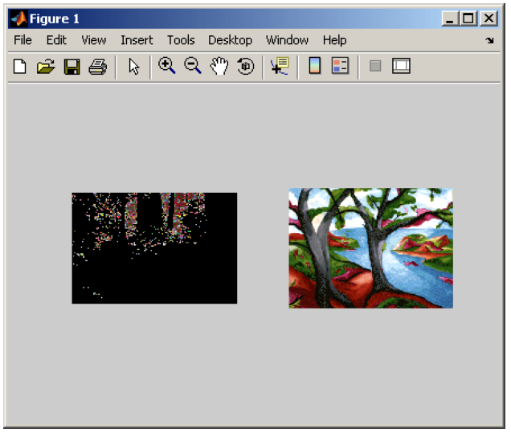Screen dimensions: 511x433
Task: Click the MATLAB logo in the title bar
Action: tap(18, 19)
